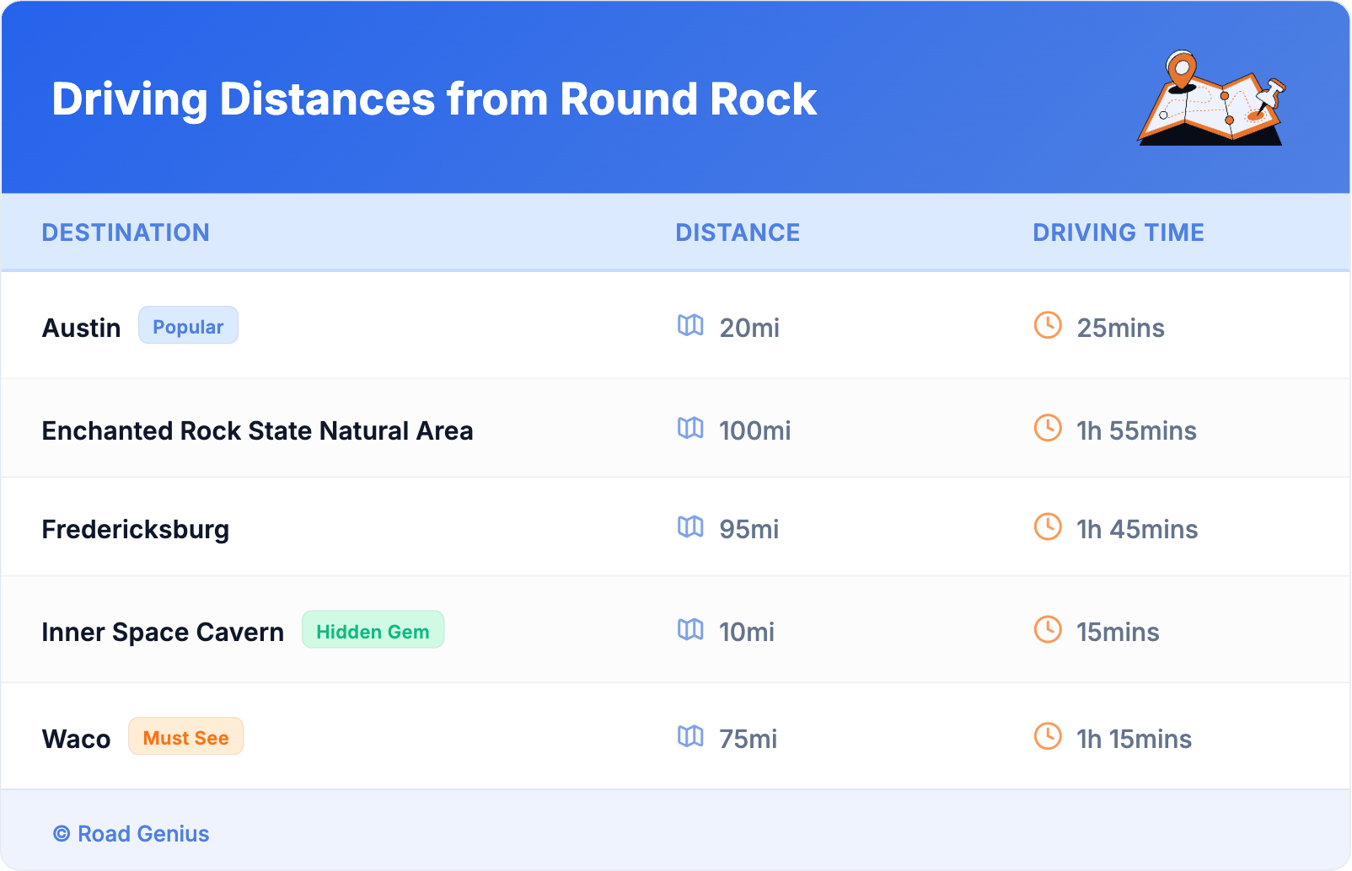This screenshot has height=871, width=1352.
Task: Click the clock icon next to 1h 45mins
Action: click(x=1048, y=526)
